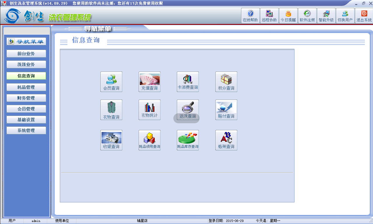Open the 收银查询 cashier query icon
This screenshot has height=224, width=373.
111,140
